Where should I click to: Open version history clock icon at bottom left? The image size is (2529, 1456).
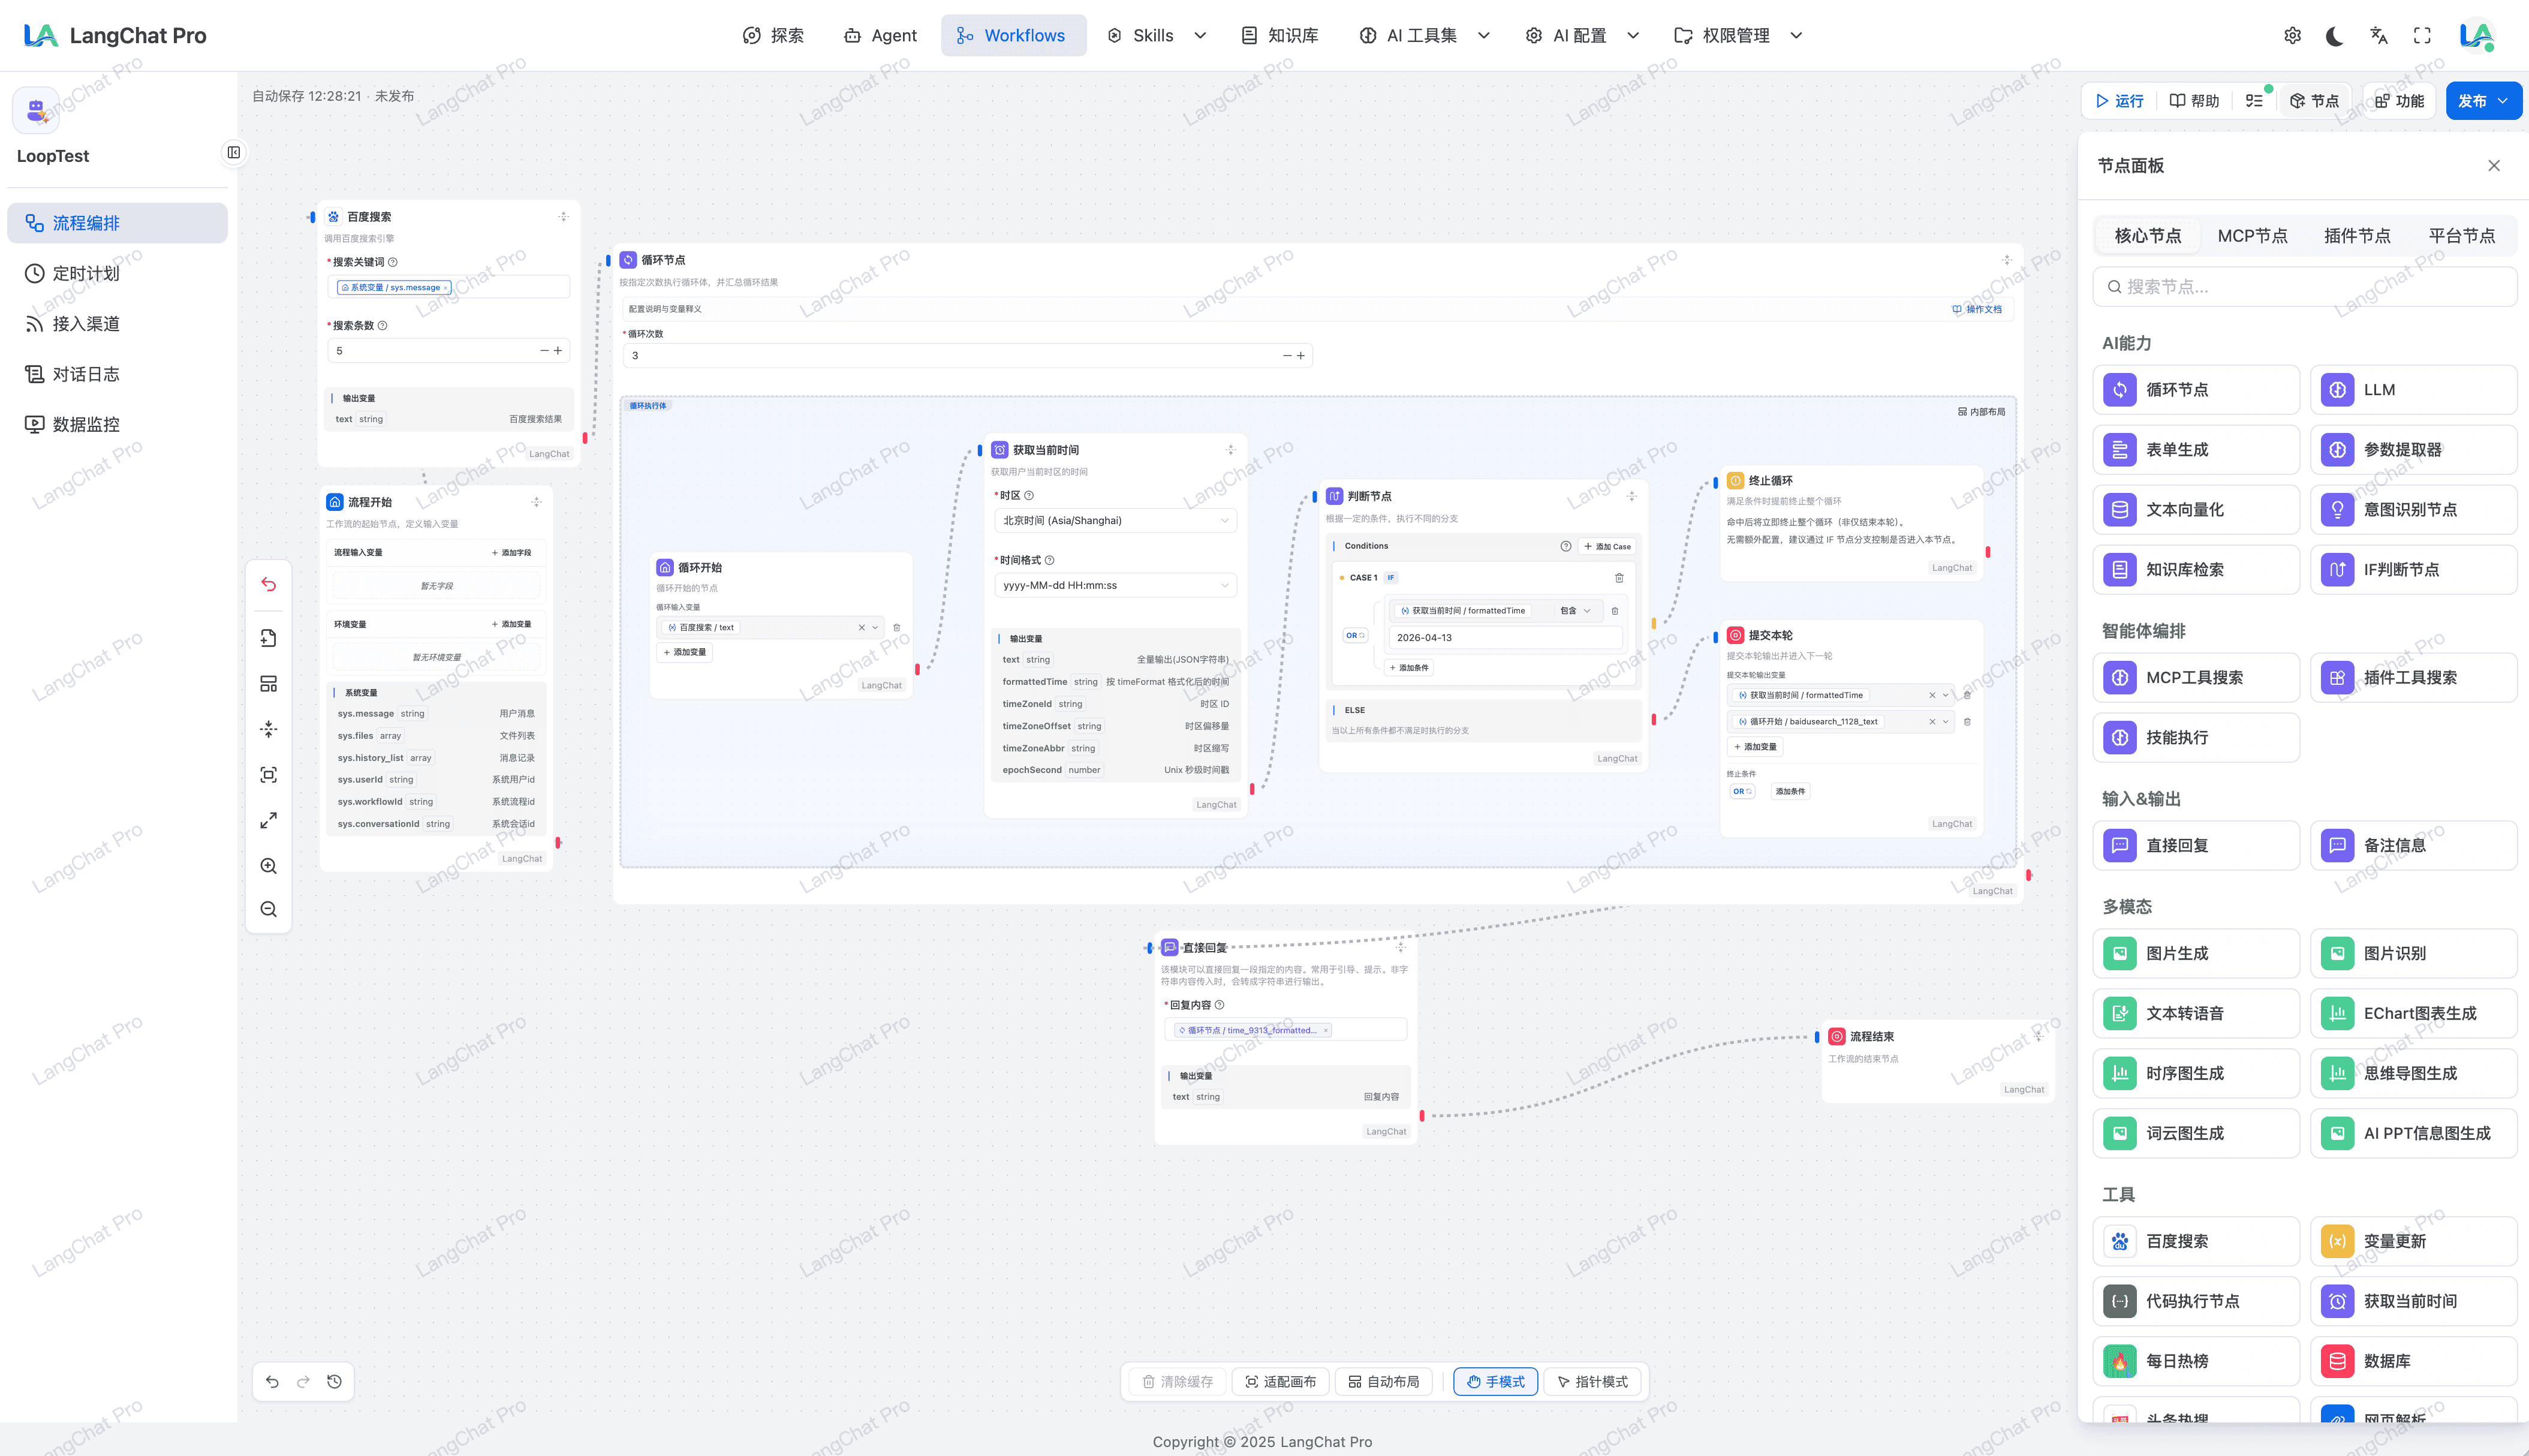click(x=335, y=1381)
